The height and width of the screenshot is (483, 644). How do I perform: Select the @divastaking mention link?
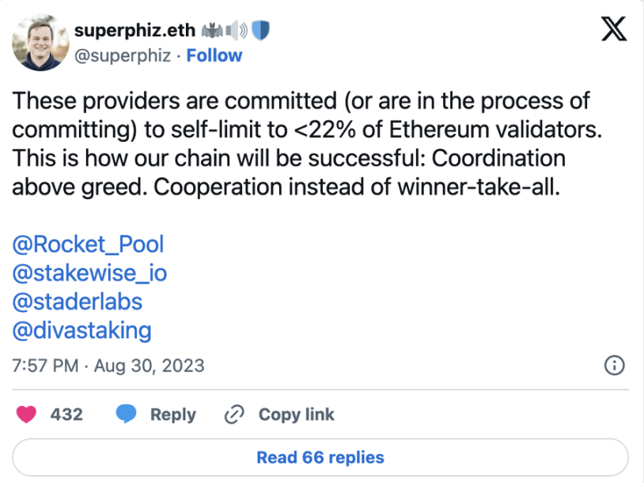82,329
